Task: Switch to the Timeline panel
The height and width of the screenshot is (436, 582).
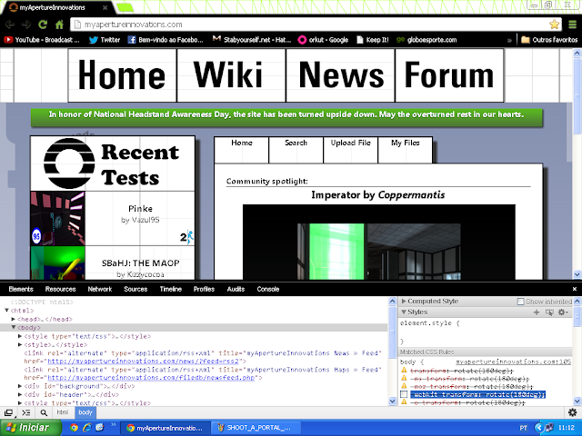Action: 171,289
